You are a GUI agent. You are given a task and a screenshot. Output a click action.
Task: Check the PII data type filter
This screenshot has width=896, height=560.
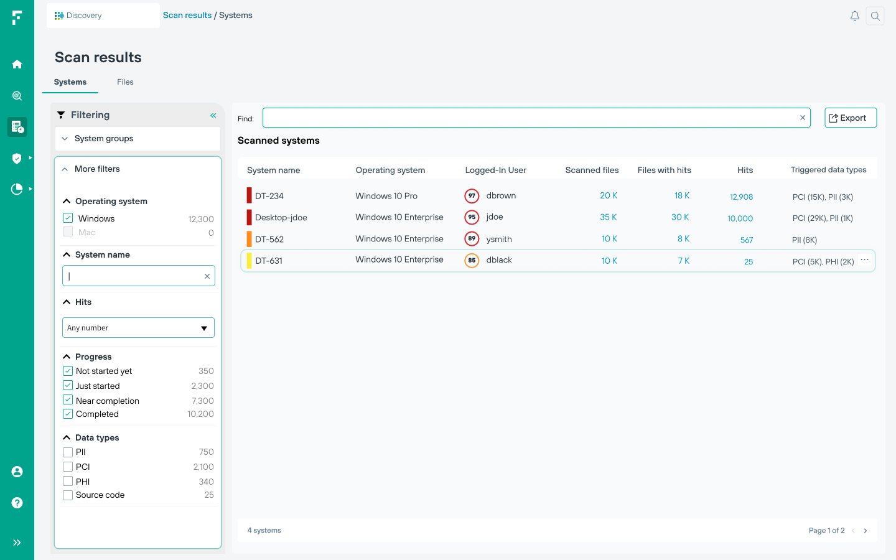click(68, 452)
